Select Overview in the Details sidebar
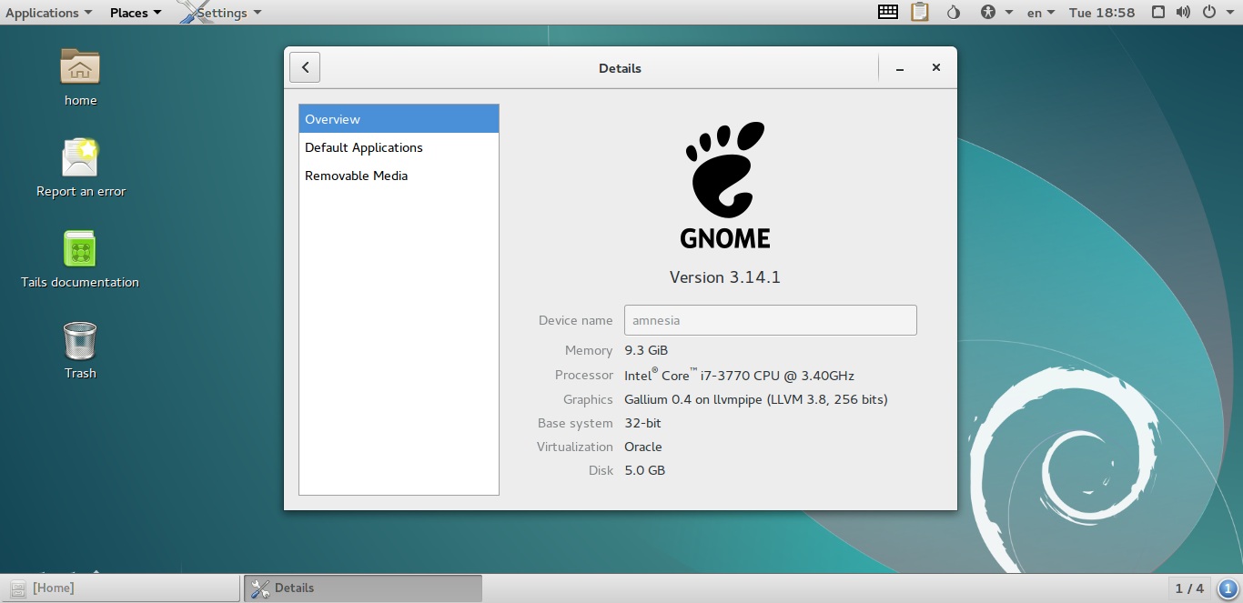 399,119
